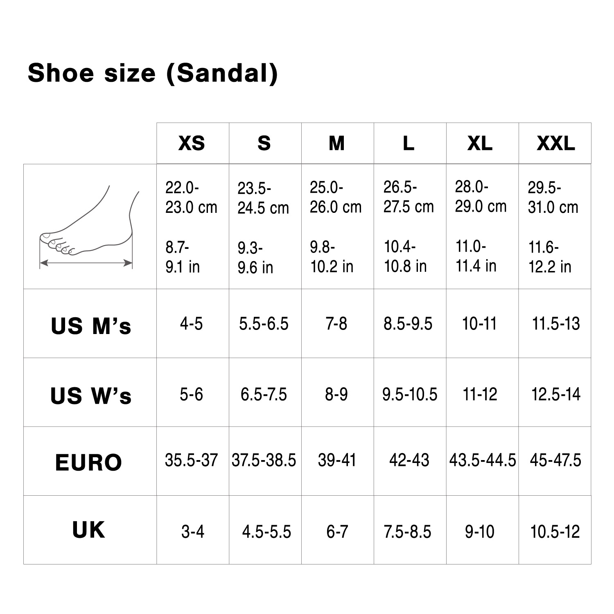The image size is (614, 614).
Task: Click the 22.0-23.0 cm foot length cell
Action: (x=191, y=198)
